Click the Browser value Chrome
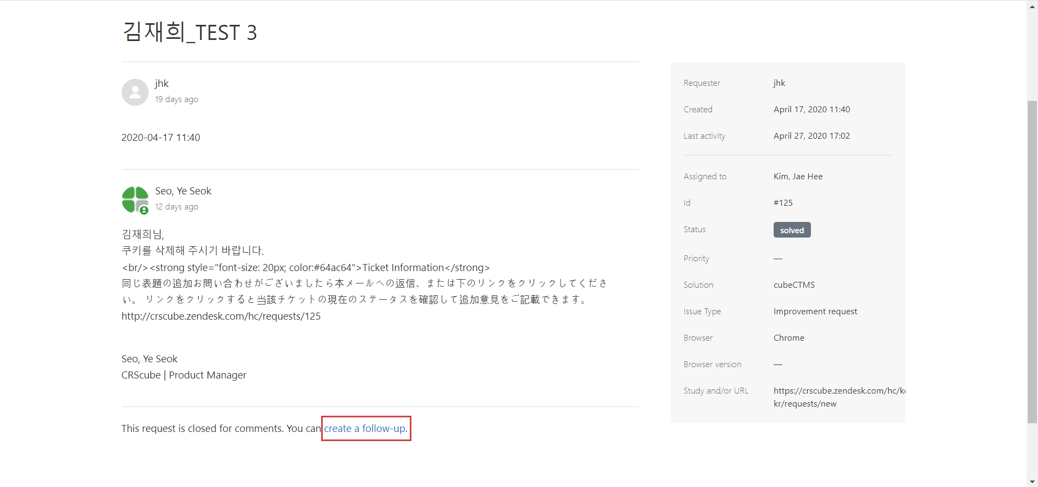This screenshot has height=487, width=1038. click(x=788, y=338)
